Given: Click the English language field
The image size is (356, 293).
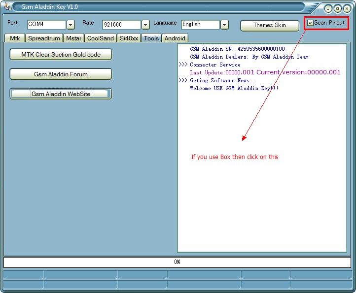Looking at the screenshot, I should 201,25.
